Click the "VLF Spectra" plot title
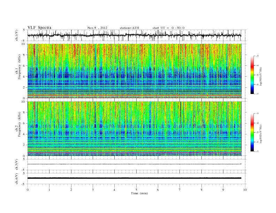 tap(39, 27)
